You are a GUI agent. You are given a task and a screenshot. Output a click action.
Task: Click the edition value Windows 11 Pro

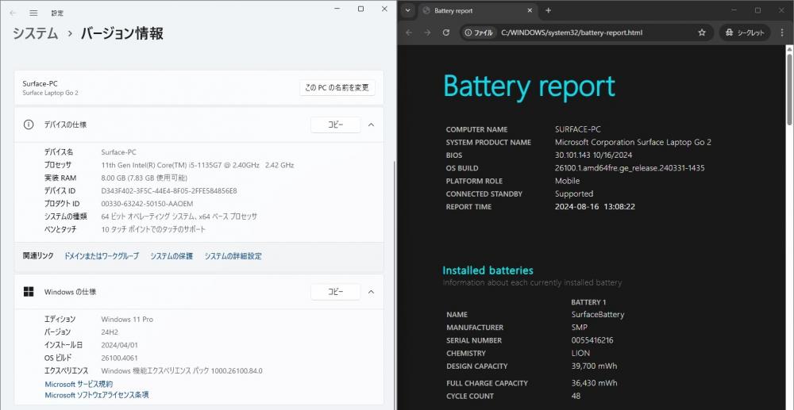click(127, 320)
